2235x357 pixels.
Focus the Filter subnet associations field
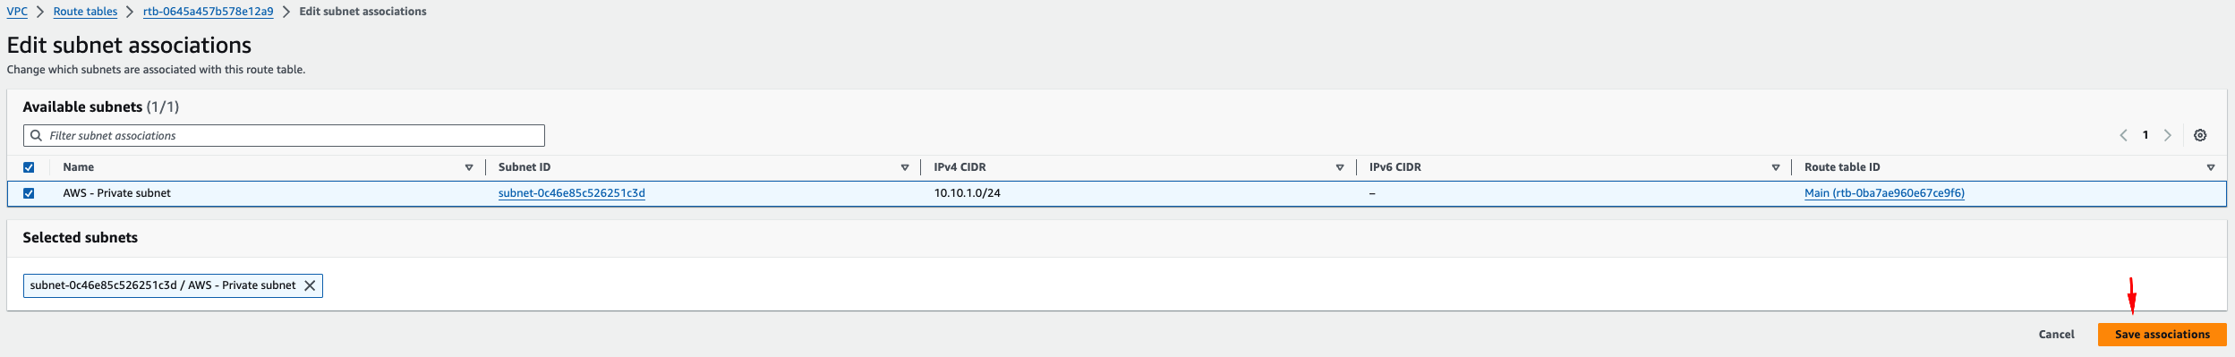point(284,136)
